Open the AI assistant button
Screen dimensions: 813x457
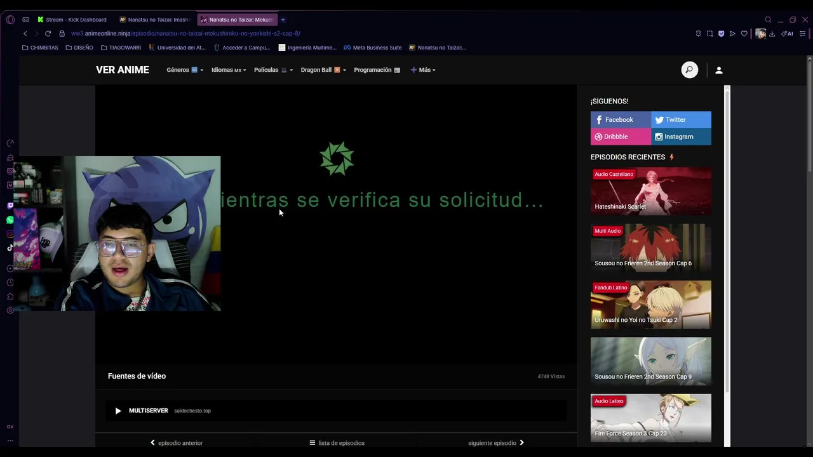pos(787,34)
